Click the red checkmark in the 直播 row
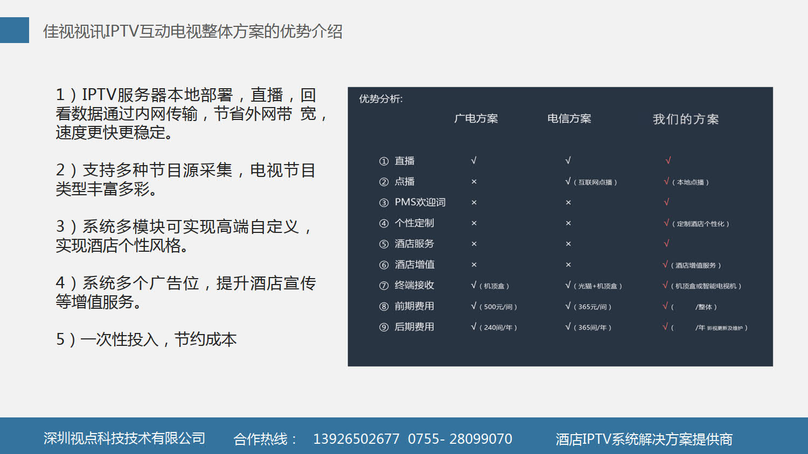Image resolution: width=808 pixels, height=454 pixels. [668, 160]
